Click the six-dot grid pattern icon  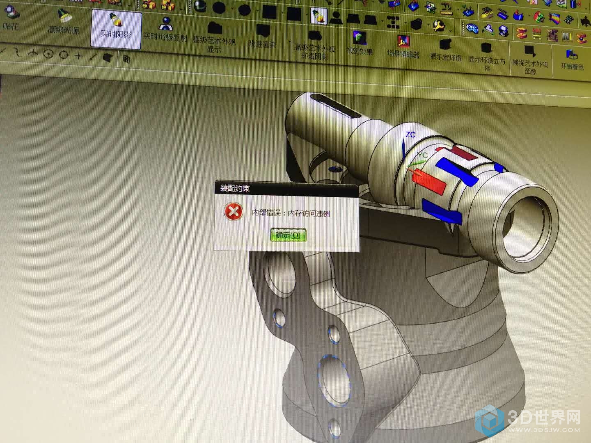point(393,22)
